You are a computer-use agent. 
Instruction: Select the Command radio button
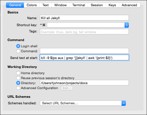click(18, 51)
